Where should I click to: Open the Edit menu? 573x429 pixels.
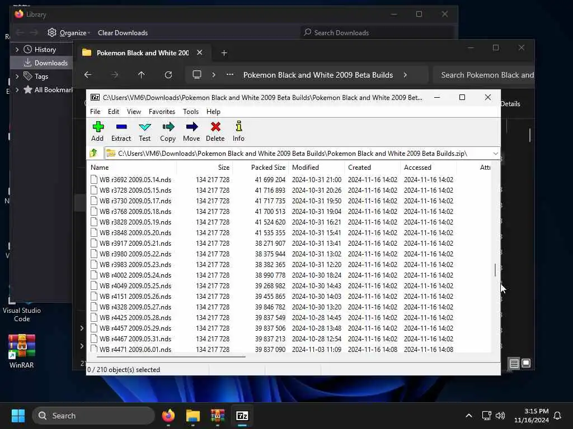[x=113, y=112]
